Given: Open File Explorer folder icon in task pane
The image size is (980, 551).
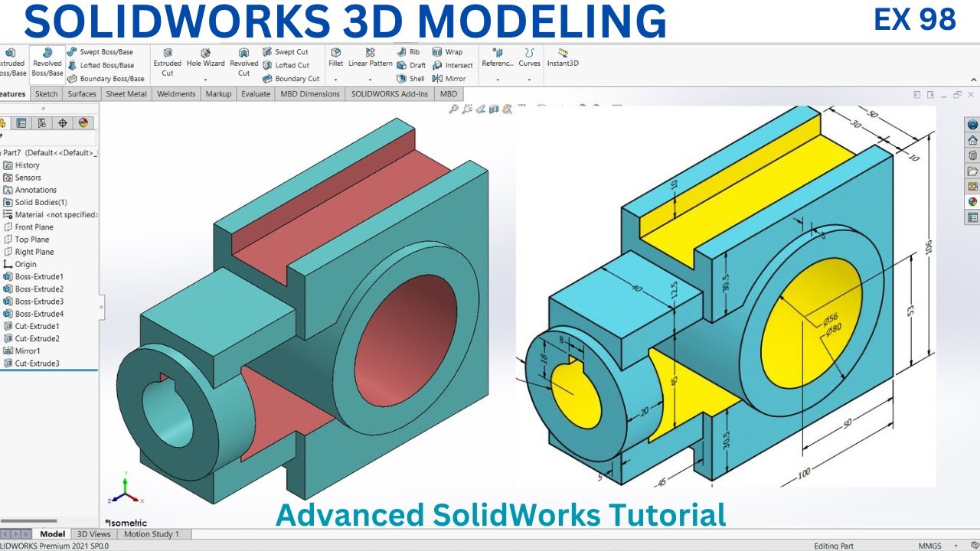Looking at the screenshot, I should coord(972,171).
